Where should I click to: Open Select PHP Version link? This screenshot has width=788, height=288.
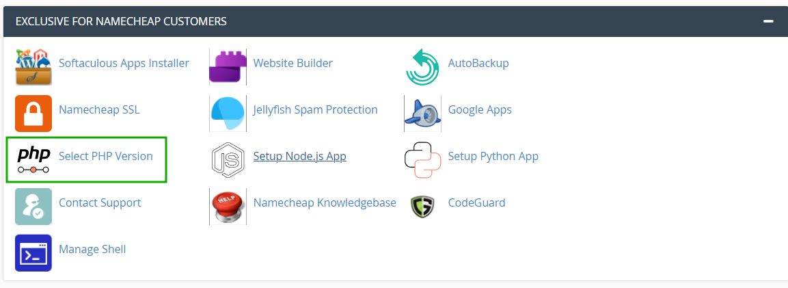coord(105,157)
